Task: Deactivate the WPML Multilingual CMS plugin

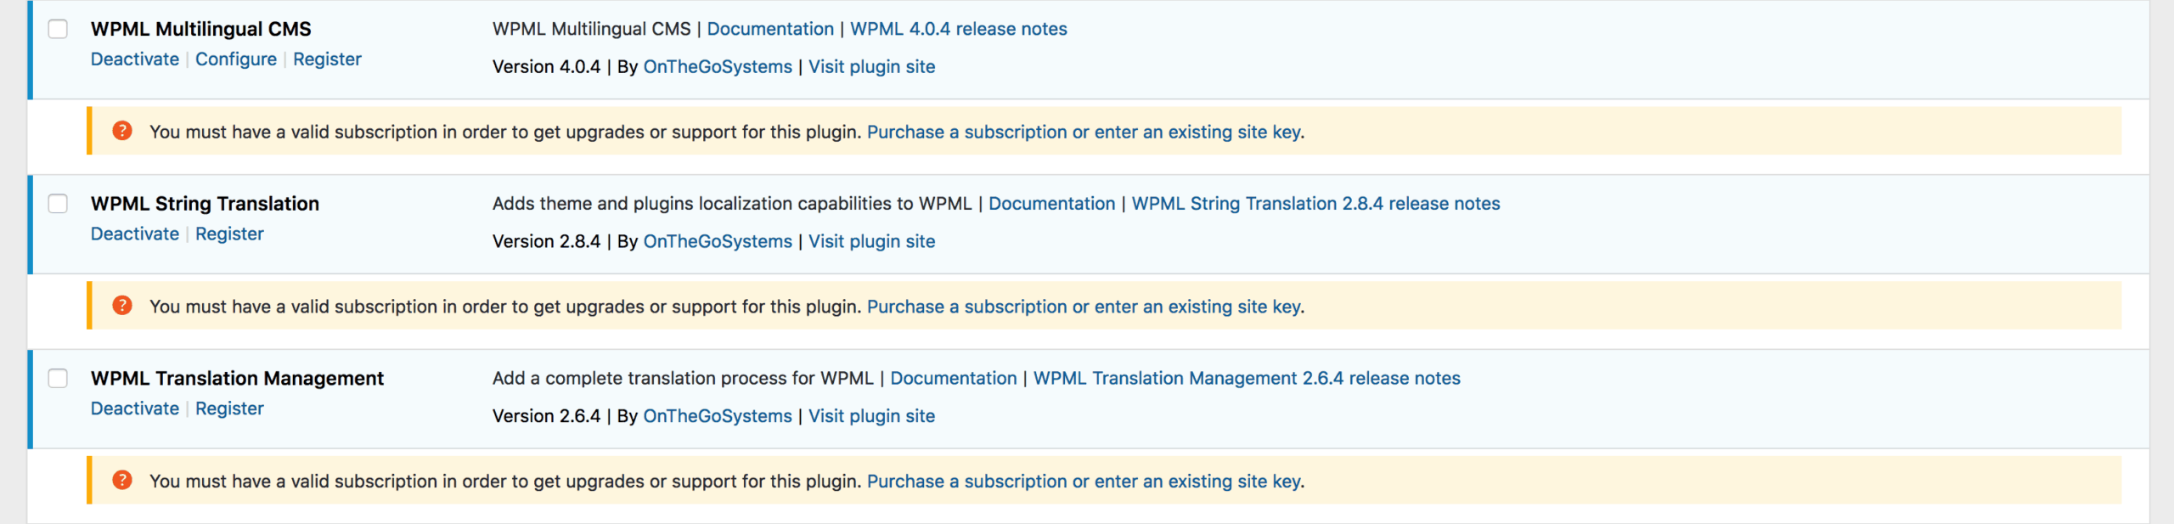Action: point(134,59)
